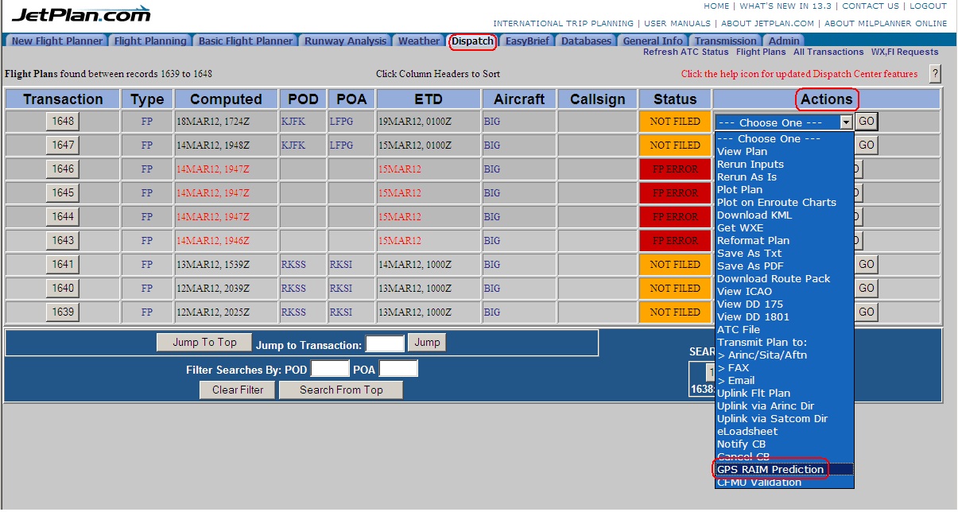Click the LOGOUT link
Viewport: 958px width, 512px height.
click(928, 6)
